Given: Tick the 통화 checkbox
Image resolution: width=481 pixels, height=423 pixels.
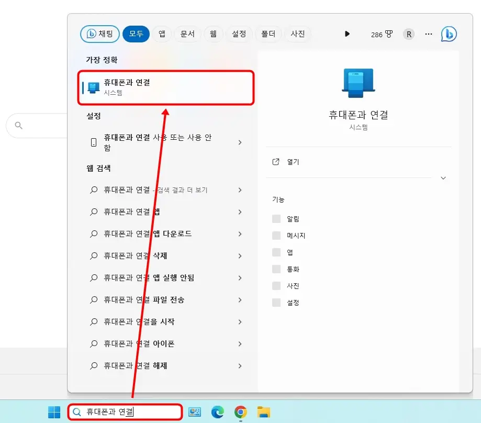Looking at the screenshot, I should point(276,269).
